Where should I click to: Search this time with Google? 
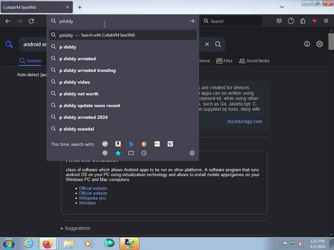click(105, 144)
